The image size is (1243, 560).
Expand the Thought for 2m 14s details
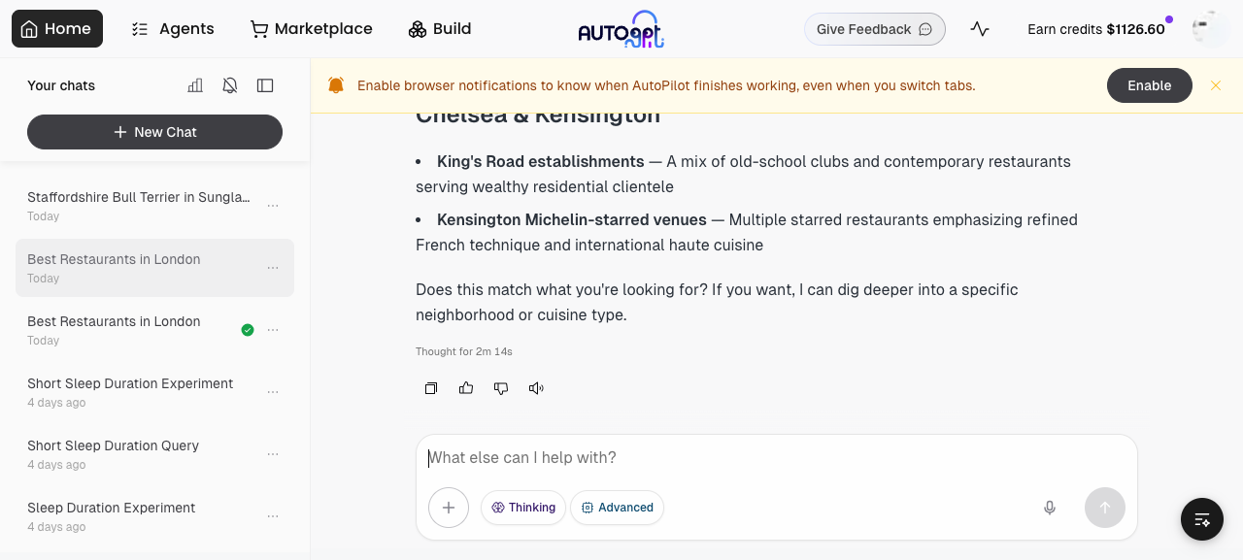[464, 351]
